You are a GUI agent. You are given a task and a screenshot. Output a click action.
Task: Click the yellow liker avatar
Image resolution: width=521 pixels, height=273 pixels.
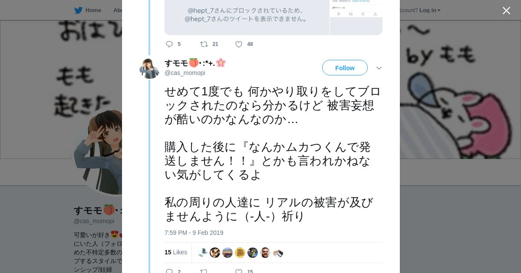pyautogui.click(x=240, y=253)
